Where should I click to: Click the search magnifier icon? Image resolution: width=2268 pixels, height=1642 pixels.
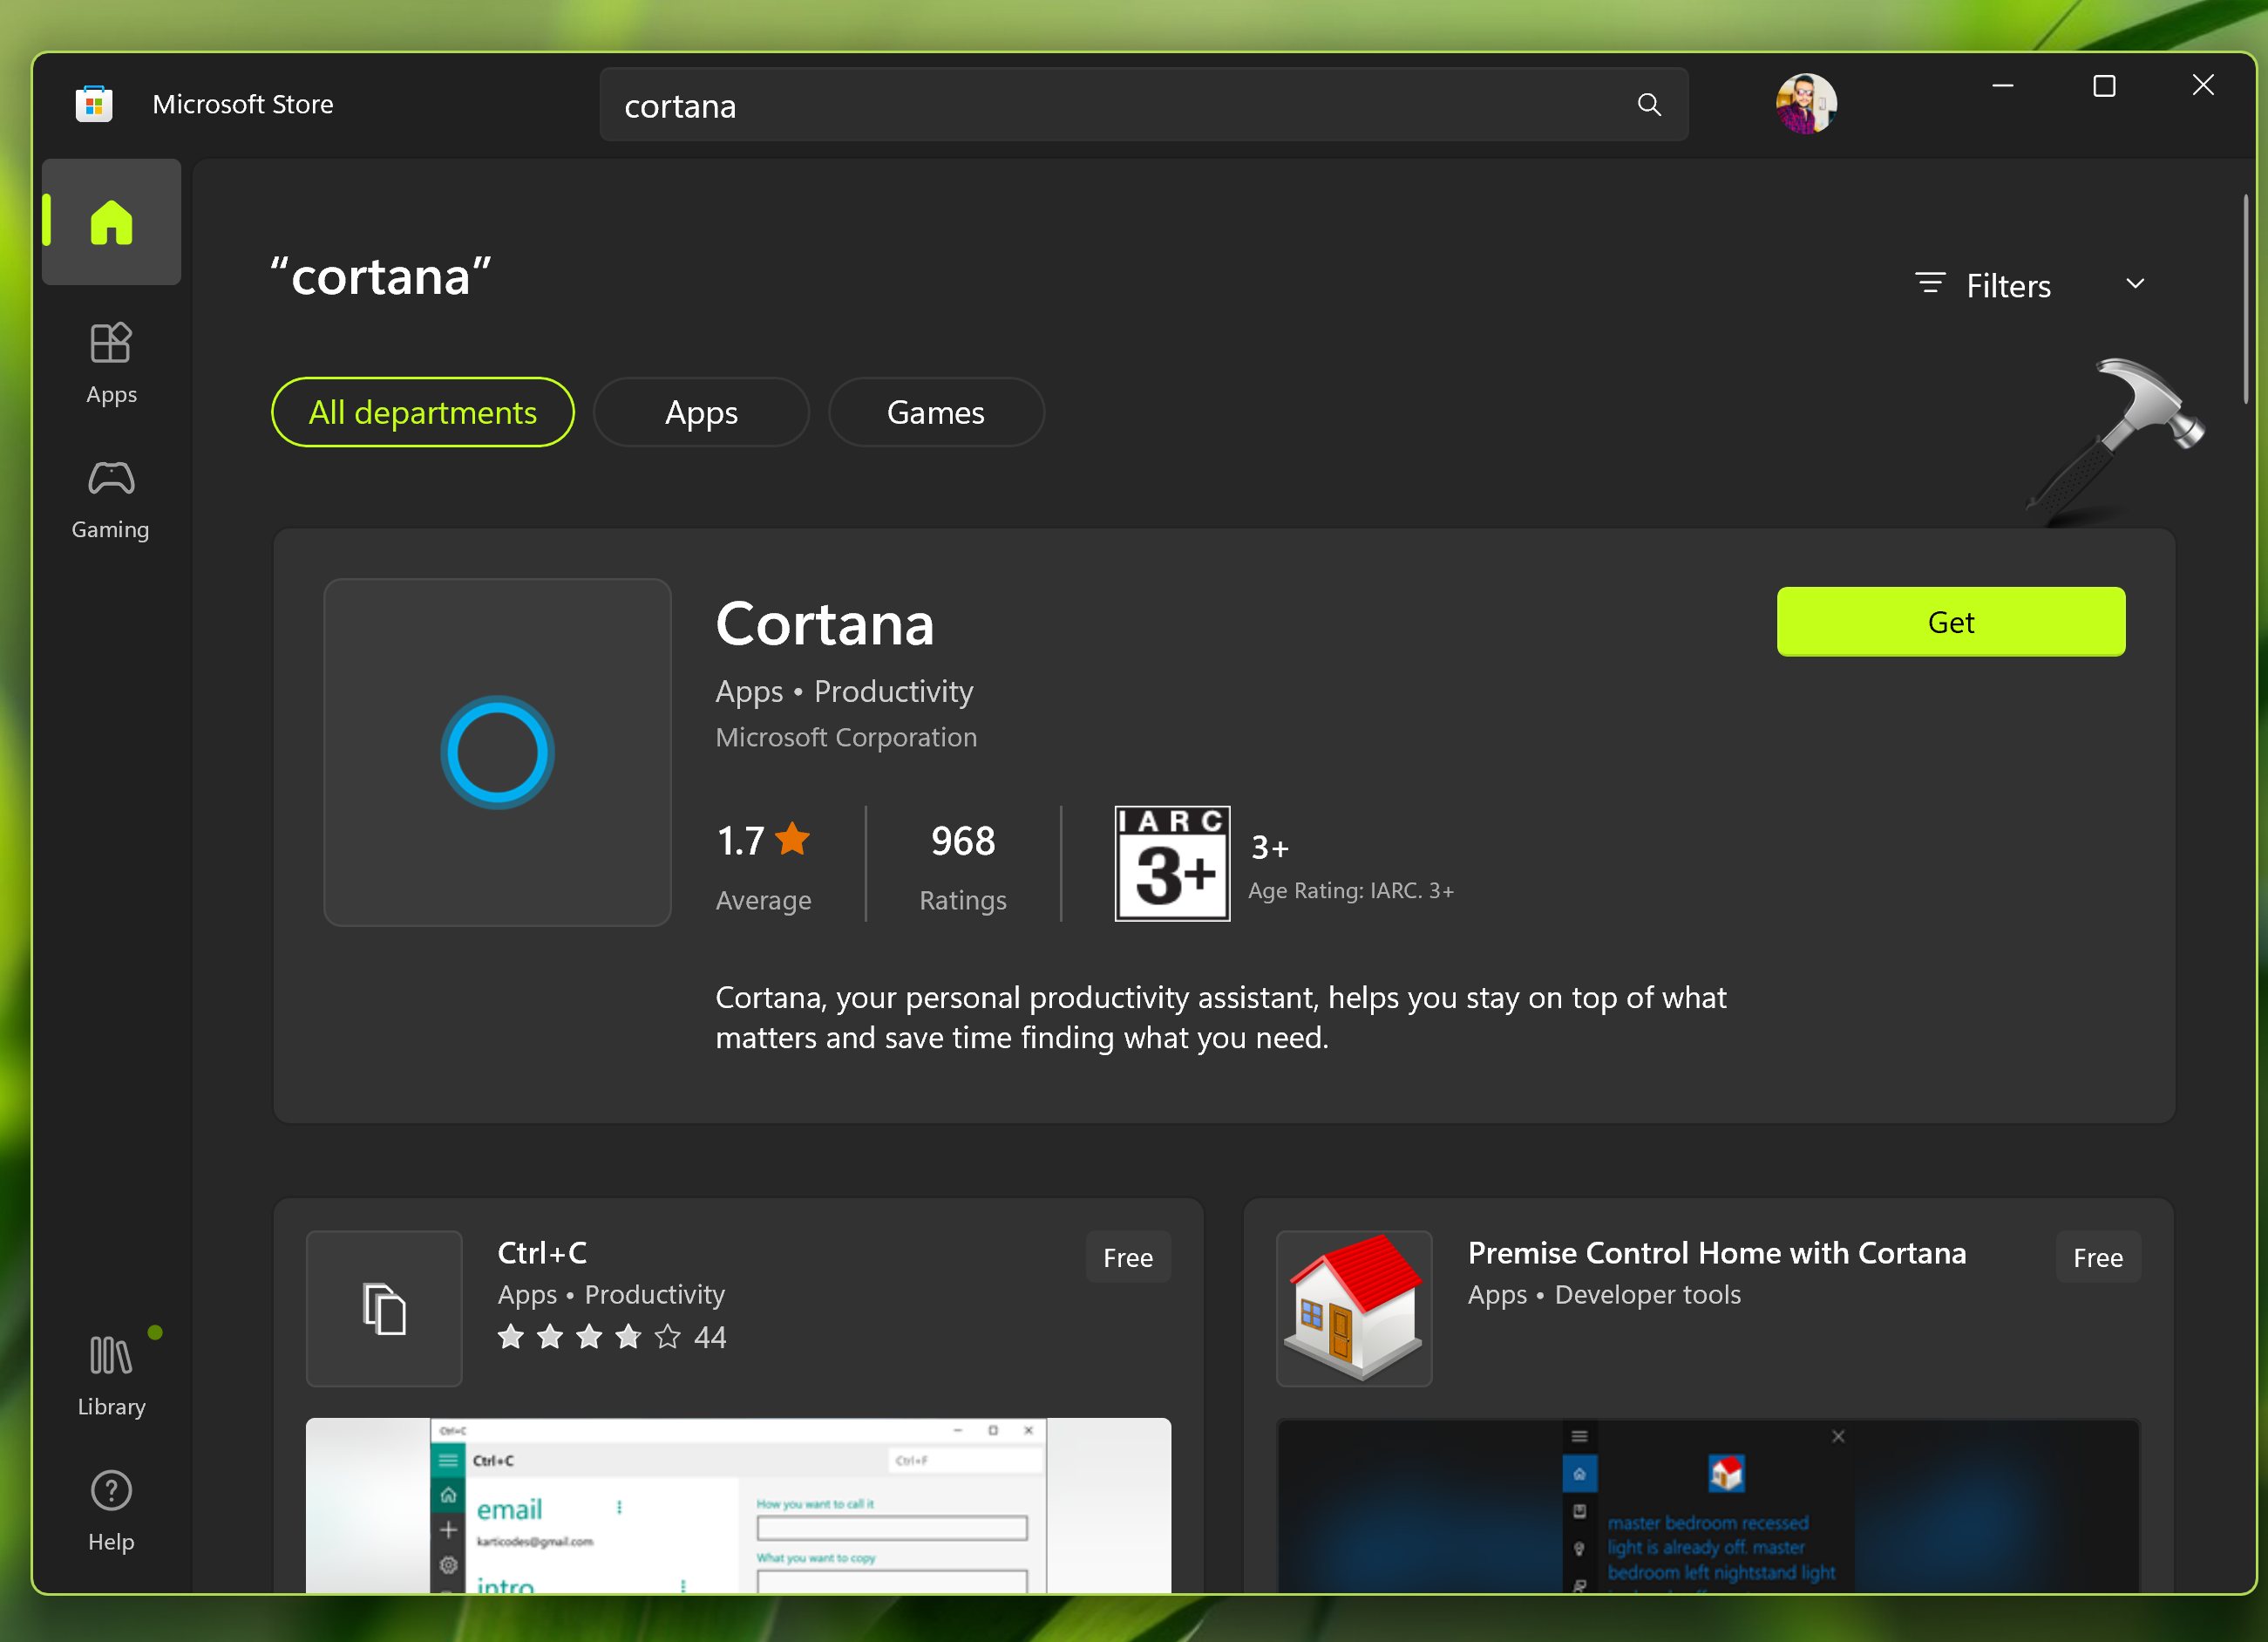pyautogui.click(x=1648, y=105)
